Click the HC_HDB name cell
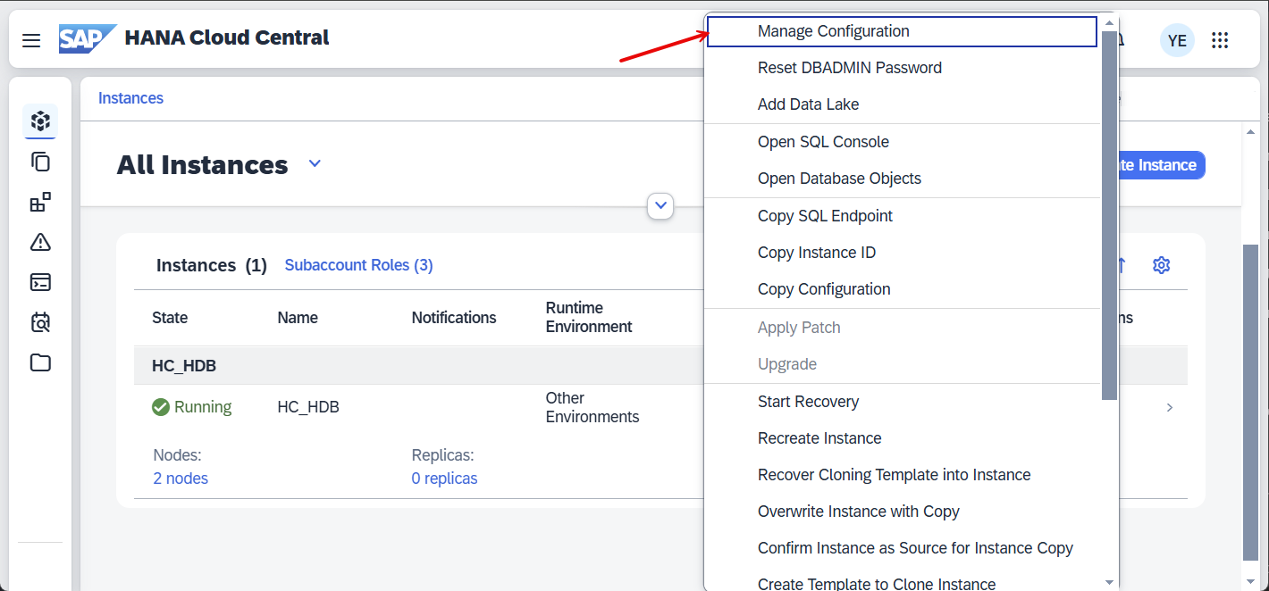The width and height of the screenshot is (1269, 591). pos(308,407)
